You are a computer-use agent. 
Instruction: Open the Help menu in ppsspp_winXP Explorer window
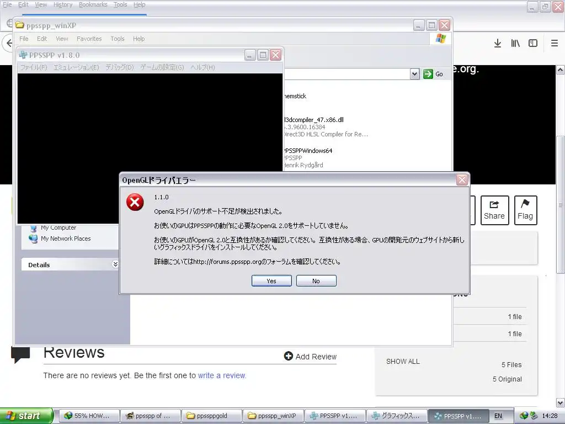click(138, 39)
